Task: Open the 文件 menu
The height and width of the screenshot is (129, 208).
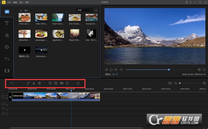Action: coord(9,2)
